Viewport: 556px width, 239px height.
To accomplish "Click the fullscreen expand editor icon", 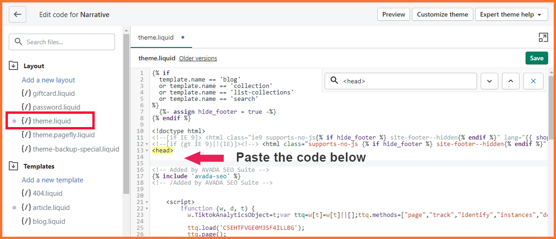I will [x=543, y=38].
